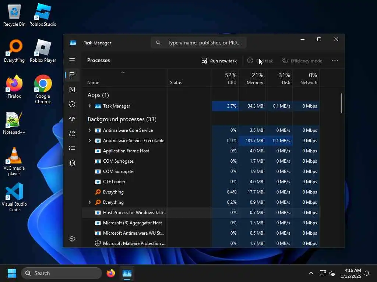
Task: Select the Roblox Player desktop shortcut
Action: (x=43, y=51)
